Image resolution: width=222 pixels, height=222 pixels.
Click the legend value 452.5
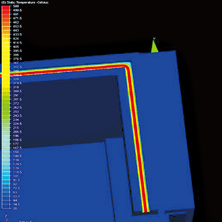pyautogui.click(x=18, y=27)
